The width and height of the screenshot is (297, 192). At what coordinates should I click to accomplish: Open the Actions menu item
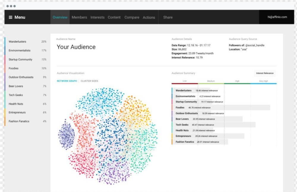(x=149, y=17)
